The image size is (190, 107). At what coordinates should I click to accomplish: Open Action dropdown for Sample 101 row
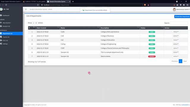176,52
